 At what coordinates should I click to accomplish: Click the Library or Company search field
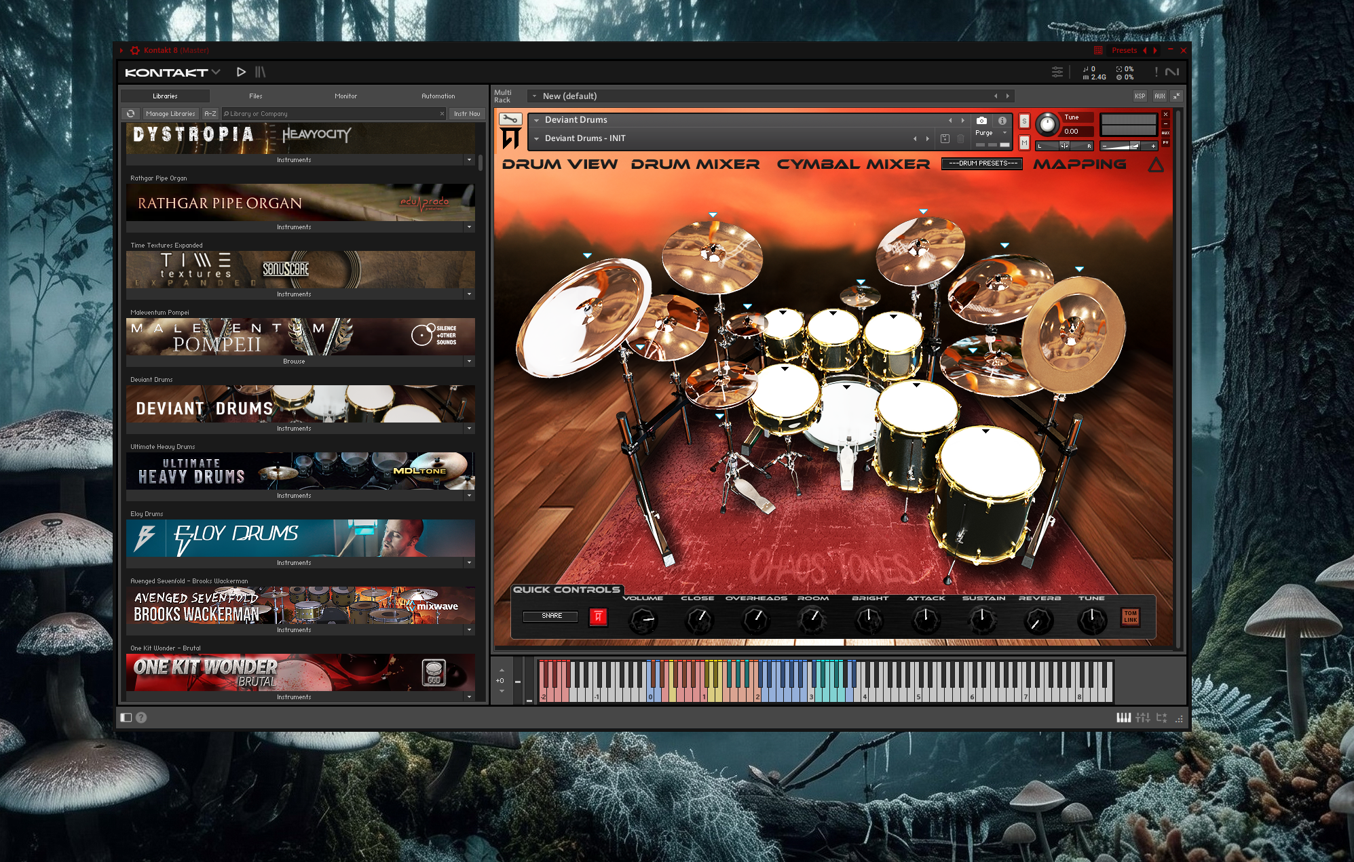(334, 114)
